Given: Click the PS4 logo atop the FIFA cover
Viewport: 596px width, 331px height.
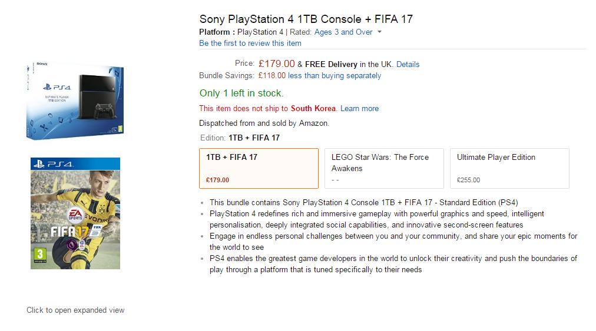Looking at the screenshot, I should [x=53, y=164].
